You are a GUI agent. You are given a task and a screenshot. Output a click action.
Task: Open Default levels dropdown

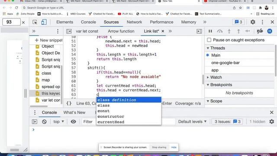(192, 122)
